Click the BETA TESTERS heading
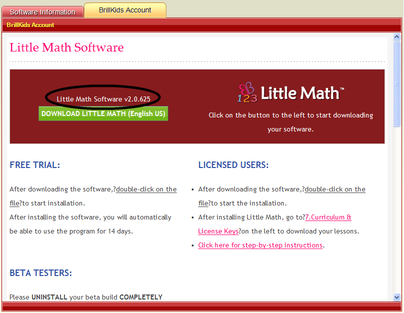This screenshot has height=313, width=404. [x=41, y=272]
